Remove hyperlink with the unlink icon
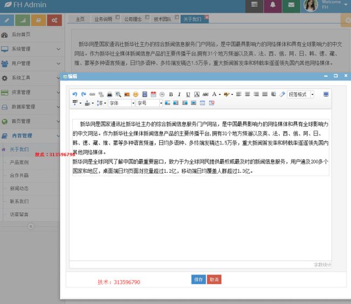 pyautogui.click(x=101, y=94)
